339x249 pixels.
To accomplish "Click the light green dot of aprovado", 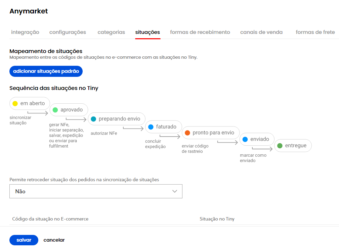I will click(x=55, y=110).
